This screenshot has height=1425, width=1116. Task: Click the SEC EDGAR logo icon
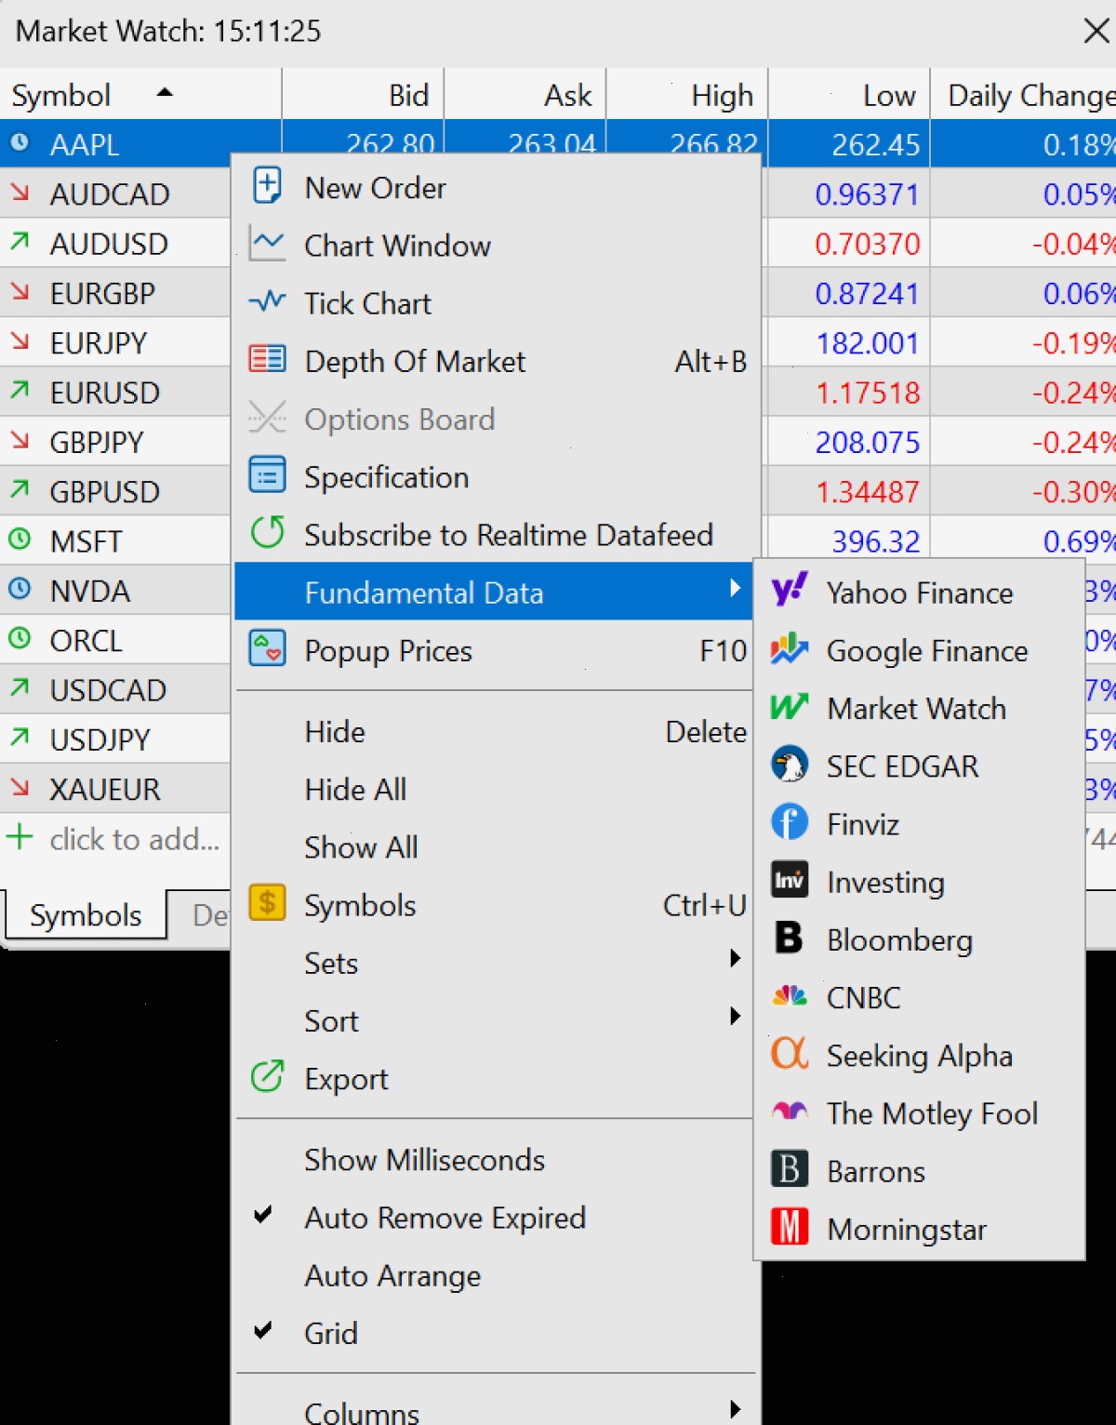tap(790, 766)
